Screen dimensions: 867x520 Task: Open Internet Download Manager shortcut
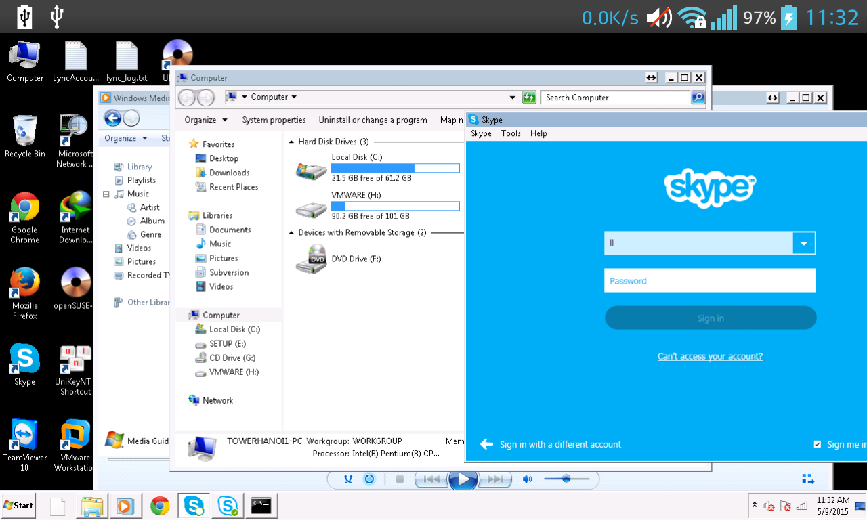point(75,217)
